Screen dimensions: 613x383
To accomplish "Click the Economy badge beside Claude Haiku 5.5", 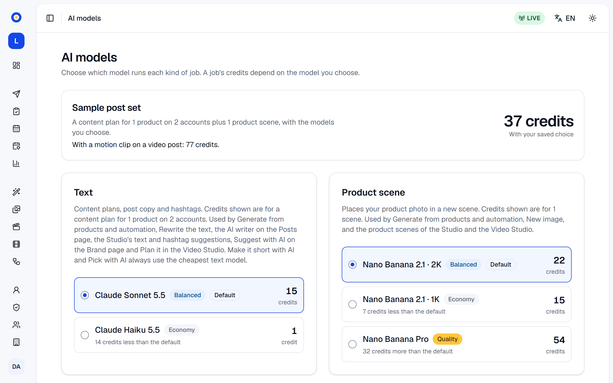I will pos(182,330).
